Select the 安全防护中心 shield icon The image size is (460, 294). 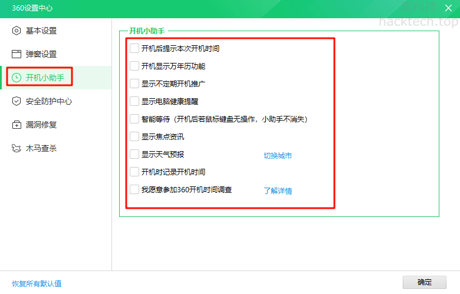tap(17, 101)
